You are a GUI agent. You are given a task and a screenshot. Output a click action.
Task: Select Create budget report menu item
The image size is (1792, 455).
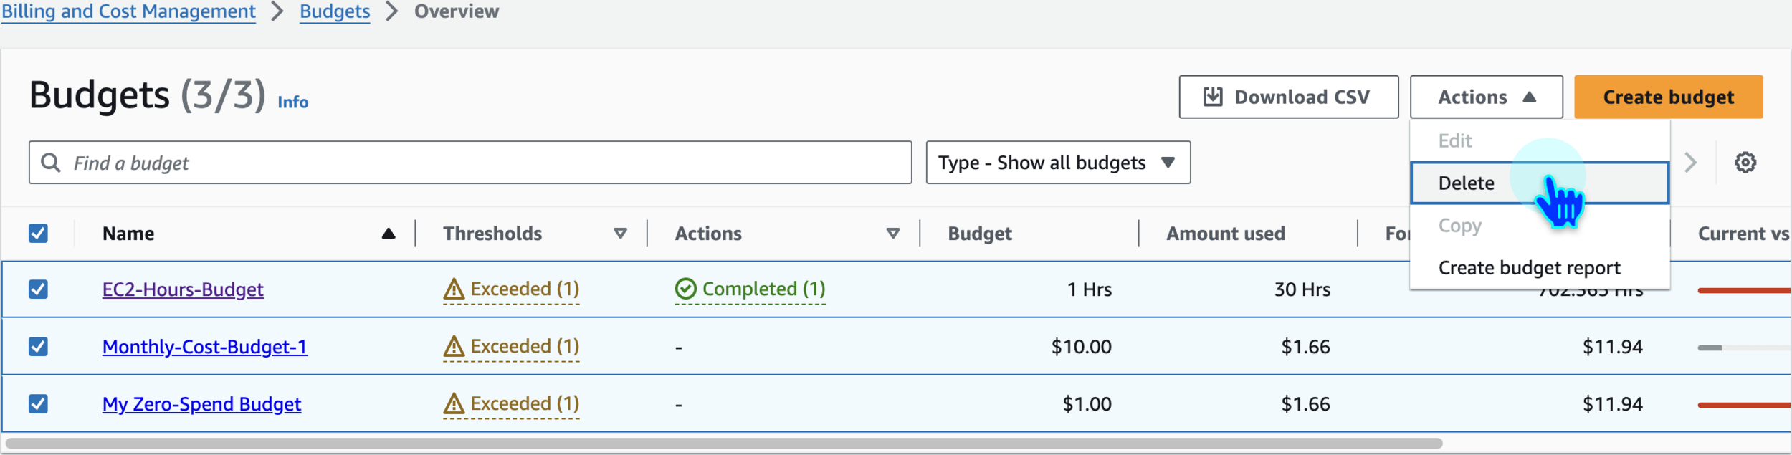pyautogui.click(x=1529, y=268)
